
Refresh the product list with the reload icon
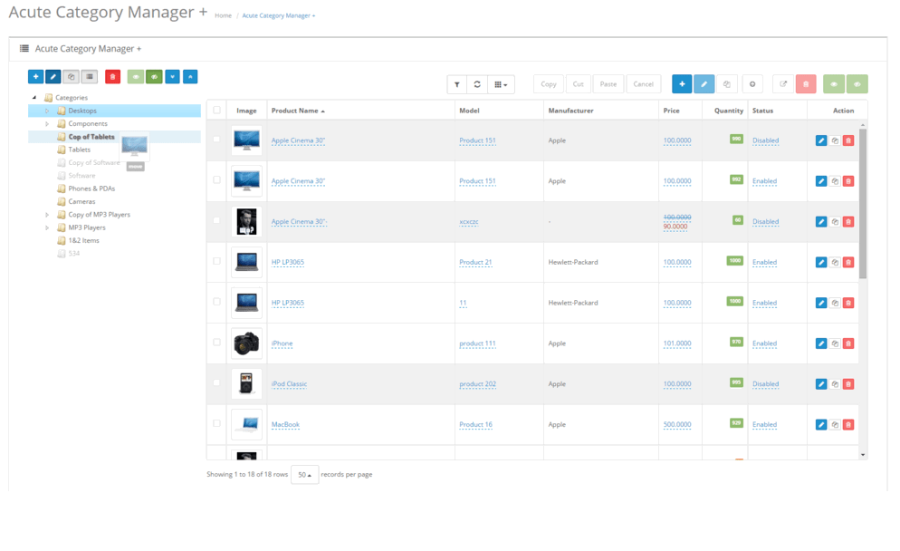(x=477, y=84)
